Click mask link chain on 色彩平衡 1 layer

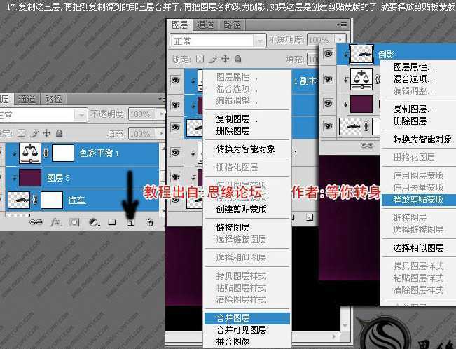(x=46, y=153)
